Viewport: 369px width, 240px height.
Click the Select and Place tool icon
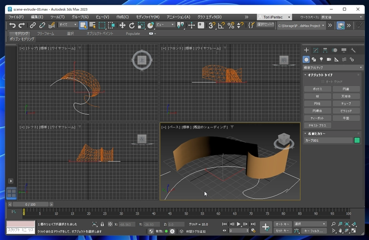pos(150,25)
